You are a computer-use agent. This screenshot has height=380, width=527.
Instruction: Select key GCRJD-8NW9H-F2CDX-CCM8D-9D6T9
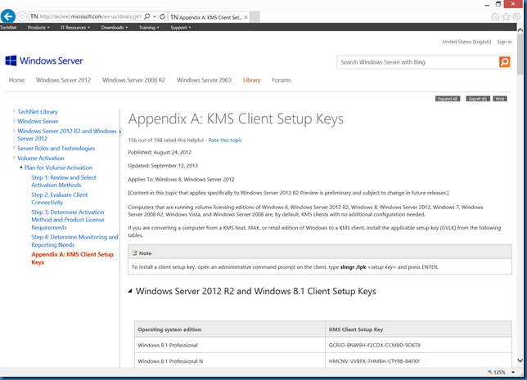[375, 345]
